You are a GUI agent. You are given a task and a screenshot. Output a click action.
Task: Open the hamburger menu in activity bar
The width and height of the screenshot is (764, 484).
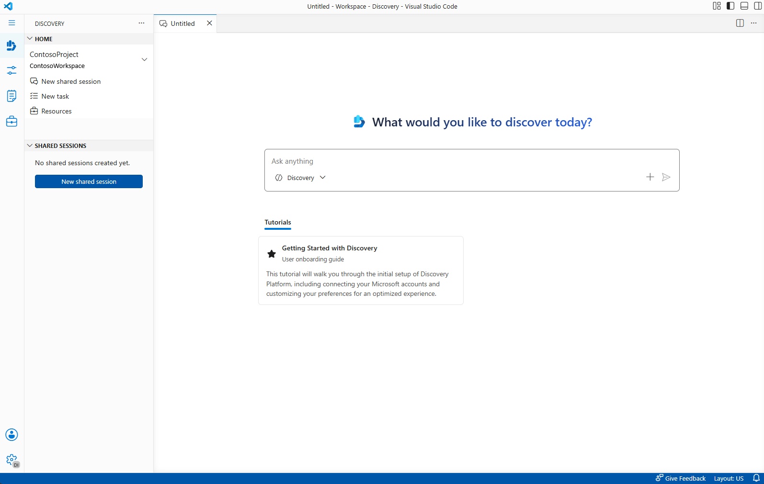click(x=12, y=23)
